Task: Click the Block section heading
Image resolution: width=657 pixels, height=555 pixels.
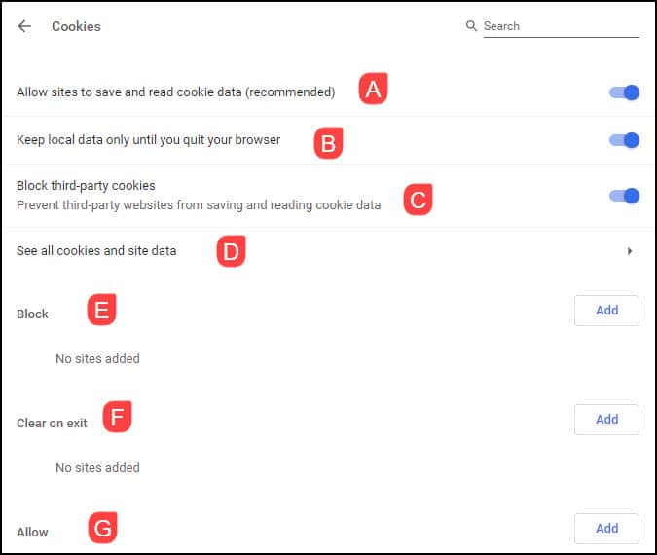Action: coord(32,314)
